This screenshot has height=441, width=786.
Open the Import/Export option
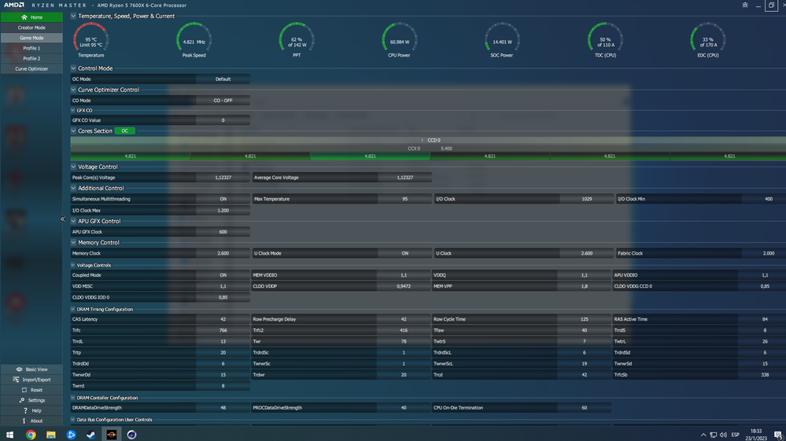tap(31, 380)
